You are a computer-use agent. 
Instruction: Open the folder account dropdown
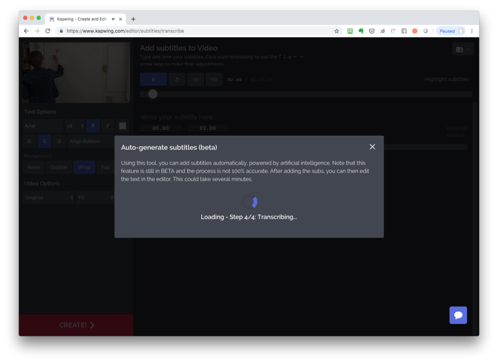coord(462,49)
